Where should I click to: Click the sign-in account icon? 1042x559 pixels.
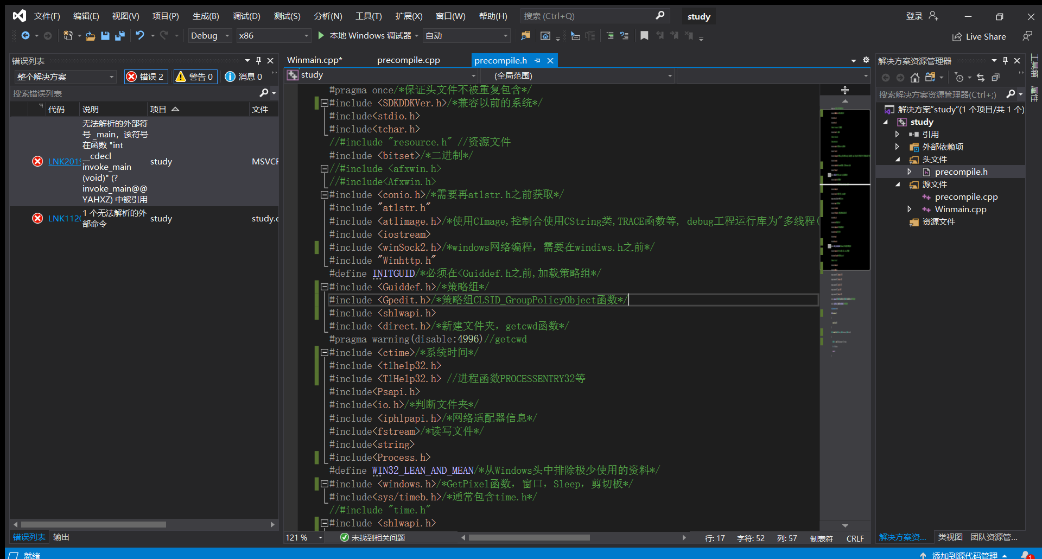pos(933,16)
